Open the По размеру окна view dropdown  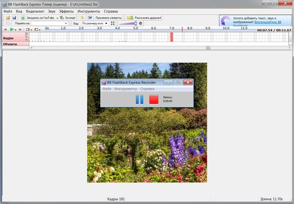(x=94, y=23)
